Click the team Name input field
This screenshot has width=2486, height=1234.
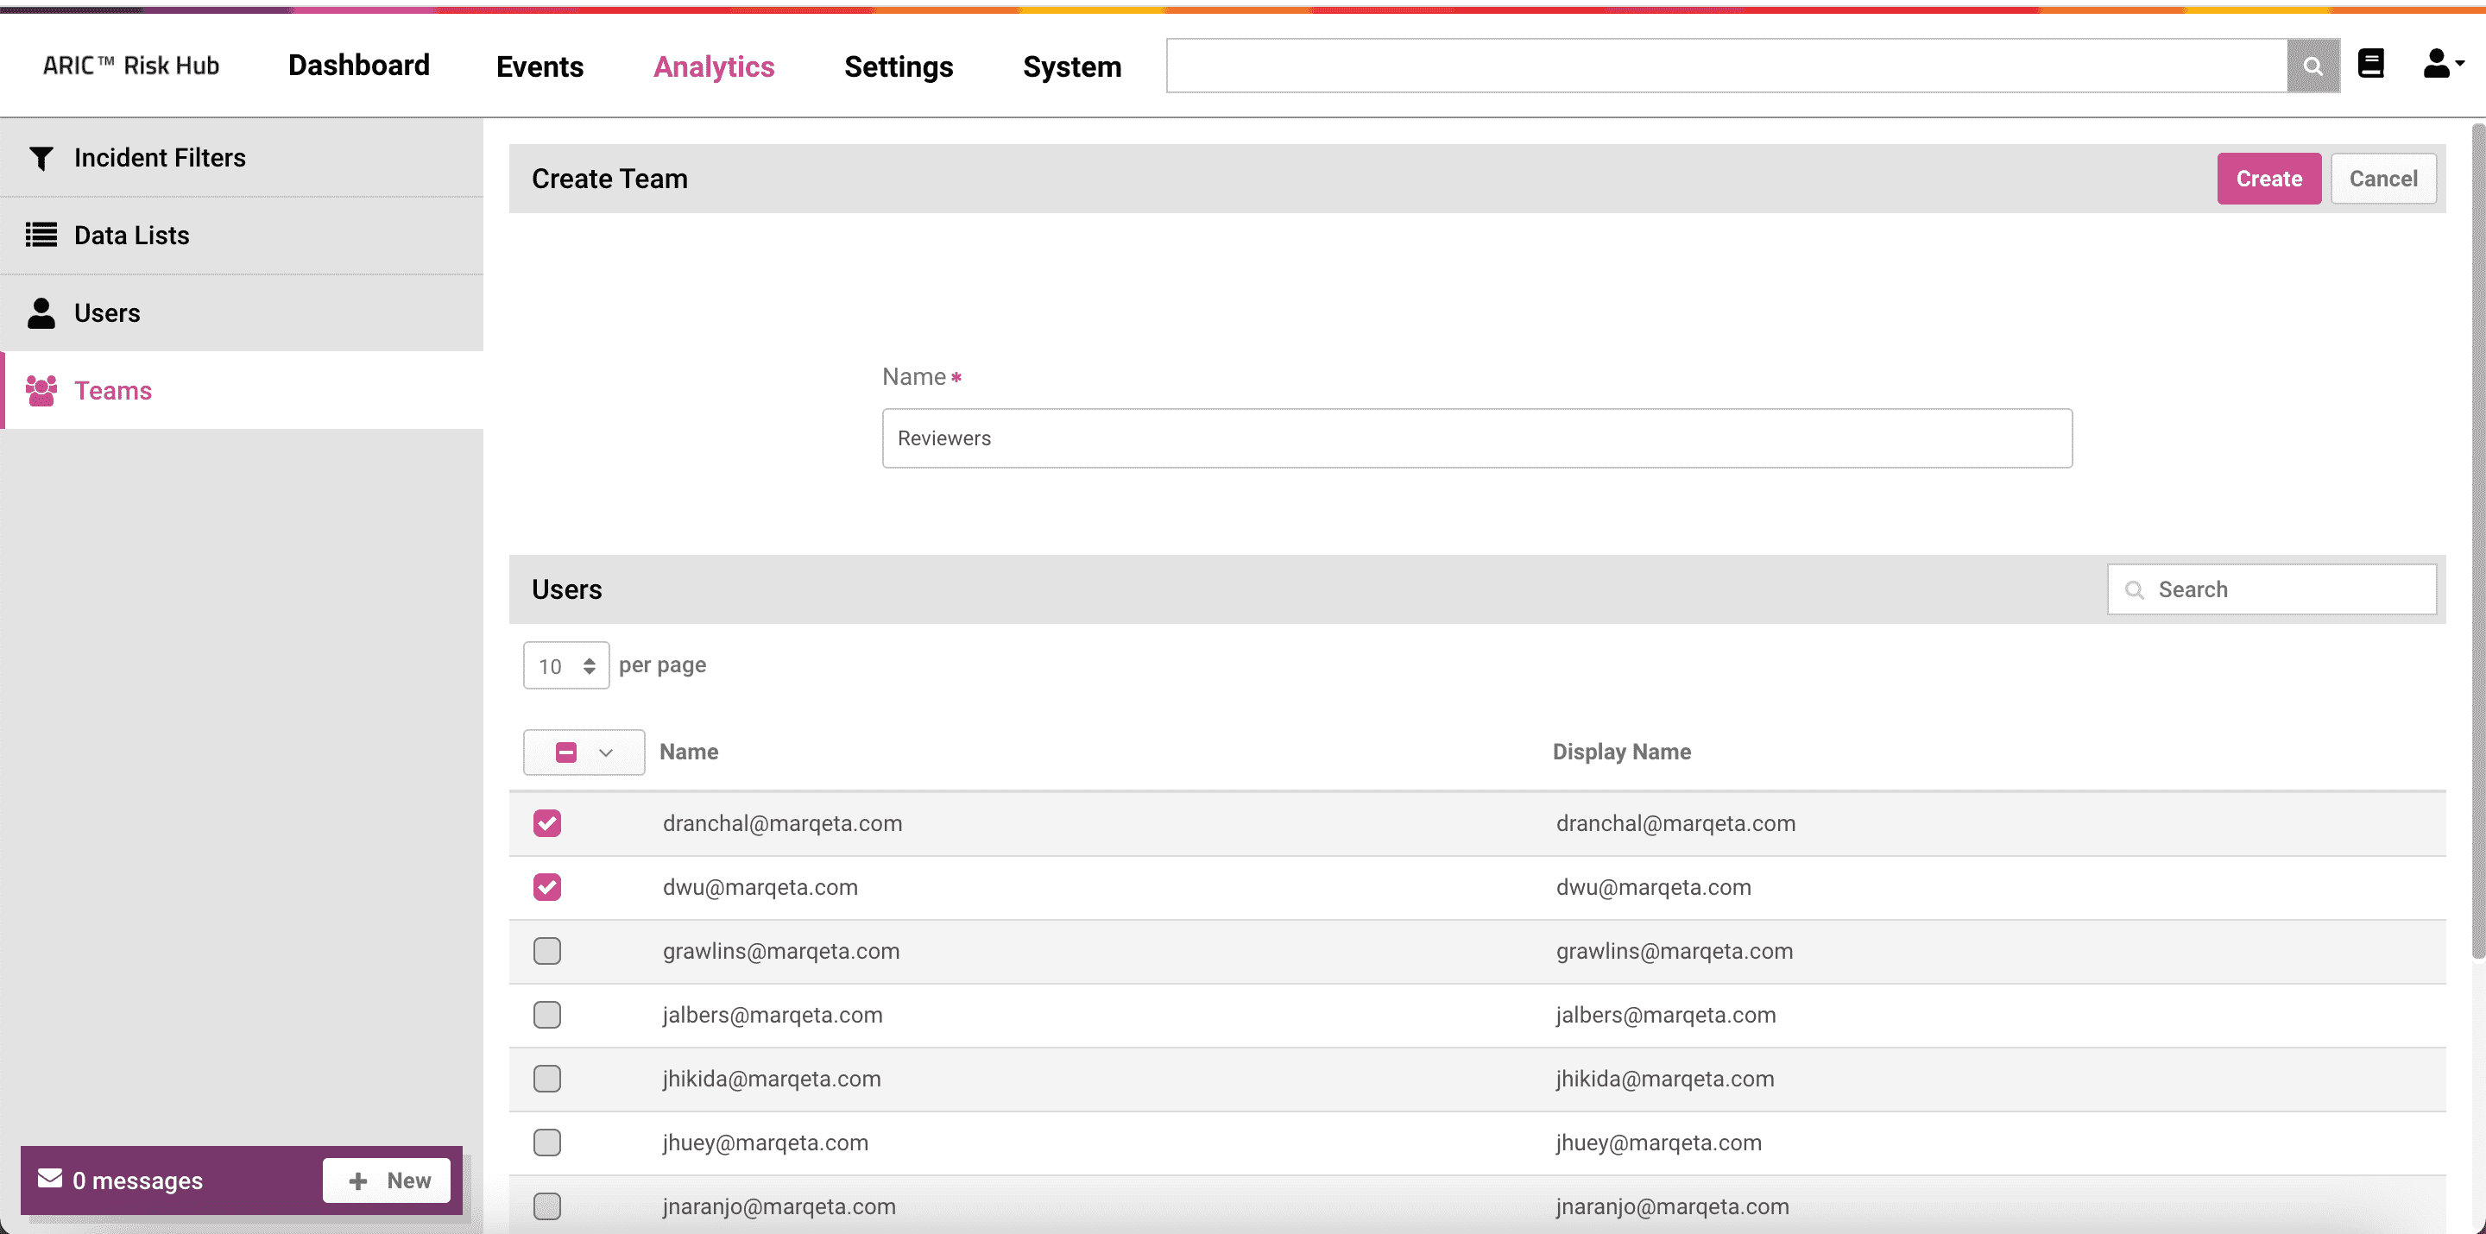click(1477, 438)
